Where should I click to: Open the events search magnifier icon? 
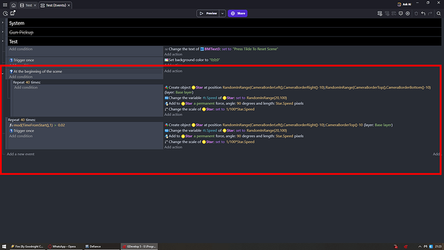click(439, 14)
